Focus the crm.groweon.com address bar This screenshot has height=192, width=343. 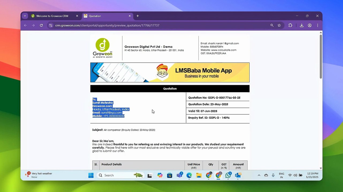point(107,25)
